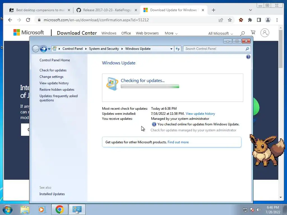287x215 pixels.
Task: Open the Office menu in Download Center
Action: click(126, 33)
